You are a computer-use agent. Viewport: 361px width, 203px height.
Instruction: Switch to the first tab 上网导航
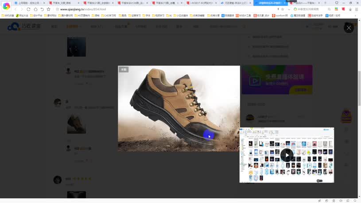click(29, 3)
